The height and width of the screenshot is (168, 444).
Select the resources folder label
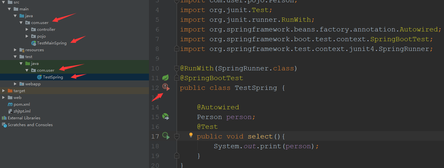(34, 50)
